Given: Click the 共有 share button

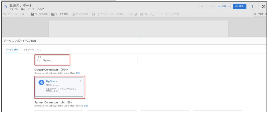Looking at the screenshot, I should (222, 6).
